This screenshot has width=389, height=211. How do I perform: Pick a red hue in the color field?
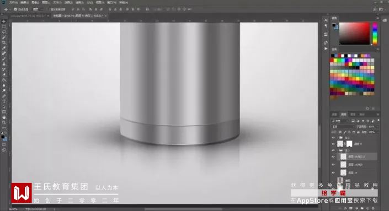click(354, 34)
